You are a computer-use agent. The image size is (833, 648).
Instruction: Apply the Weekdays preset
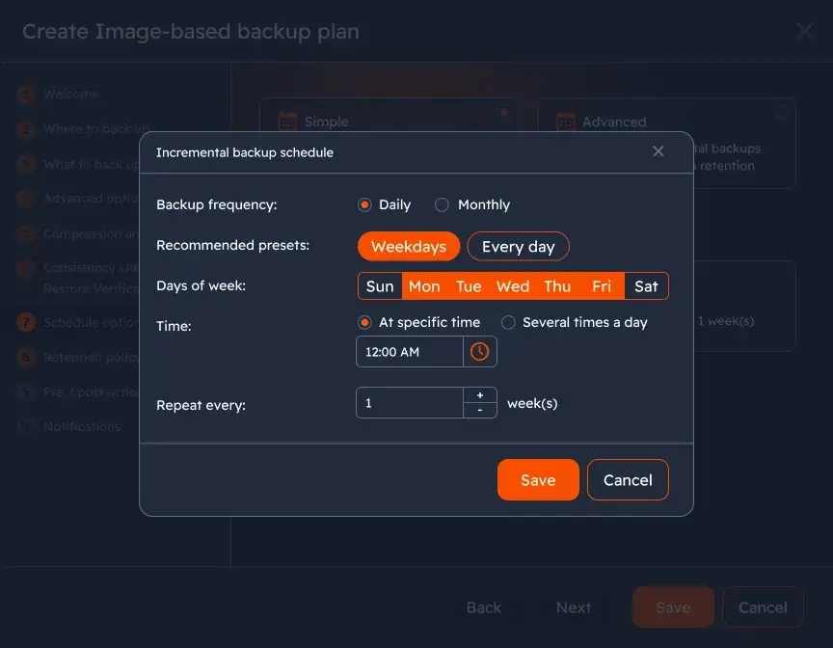pos(408,246)
